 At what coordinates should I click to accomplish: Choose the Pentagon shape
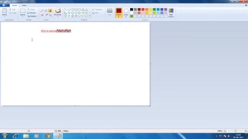click(x=72, y=13)
